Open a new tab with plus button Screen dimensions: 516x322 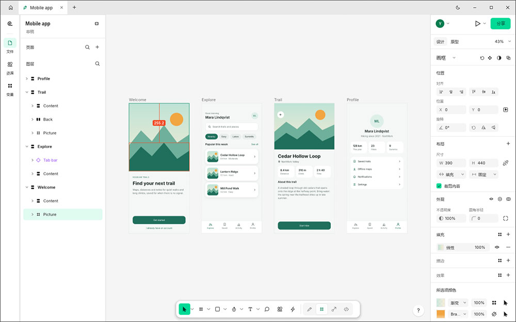click(74, 8)
